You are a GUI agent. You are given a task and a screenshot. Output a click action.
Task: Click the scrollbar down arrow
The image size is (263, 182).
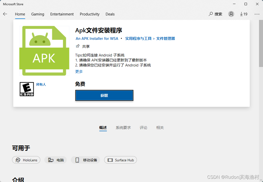pyautogui.click(x=261, y=180)
